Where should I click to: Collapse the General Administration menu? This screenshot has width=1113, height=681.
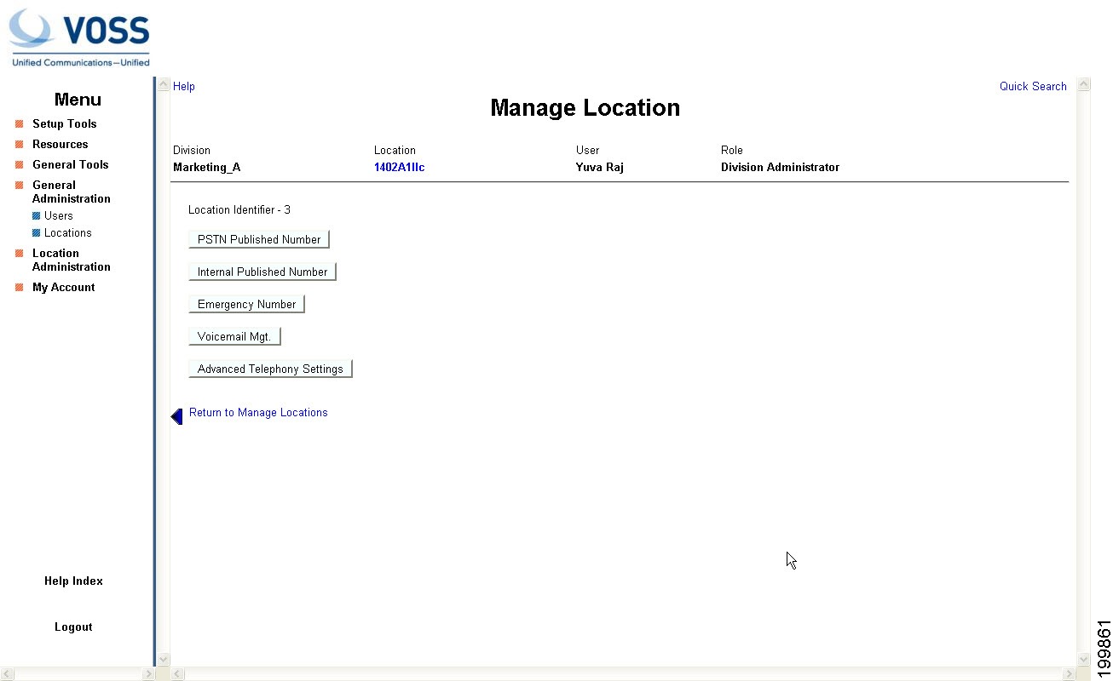pos(72,192)
